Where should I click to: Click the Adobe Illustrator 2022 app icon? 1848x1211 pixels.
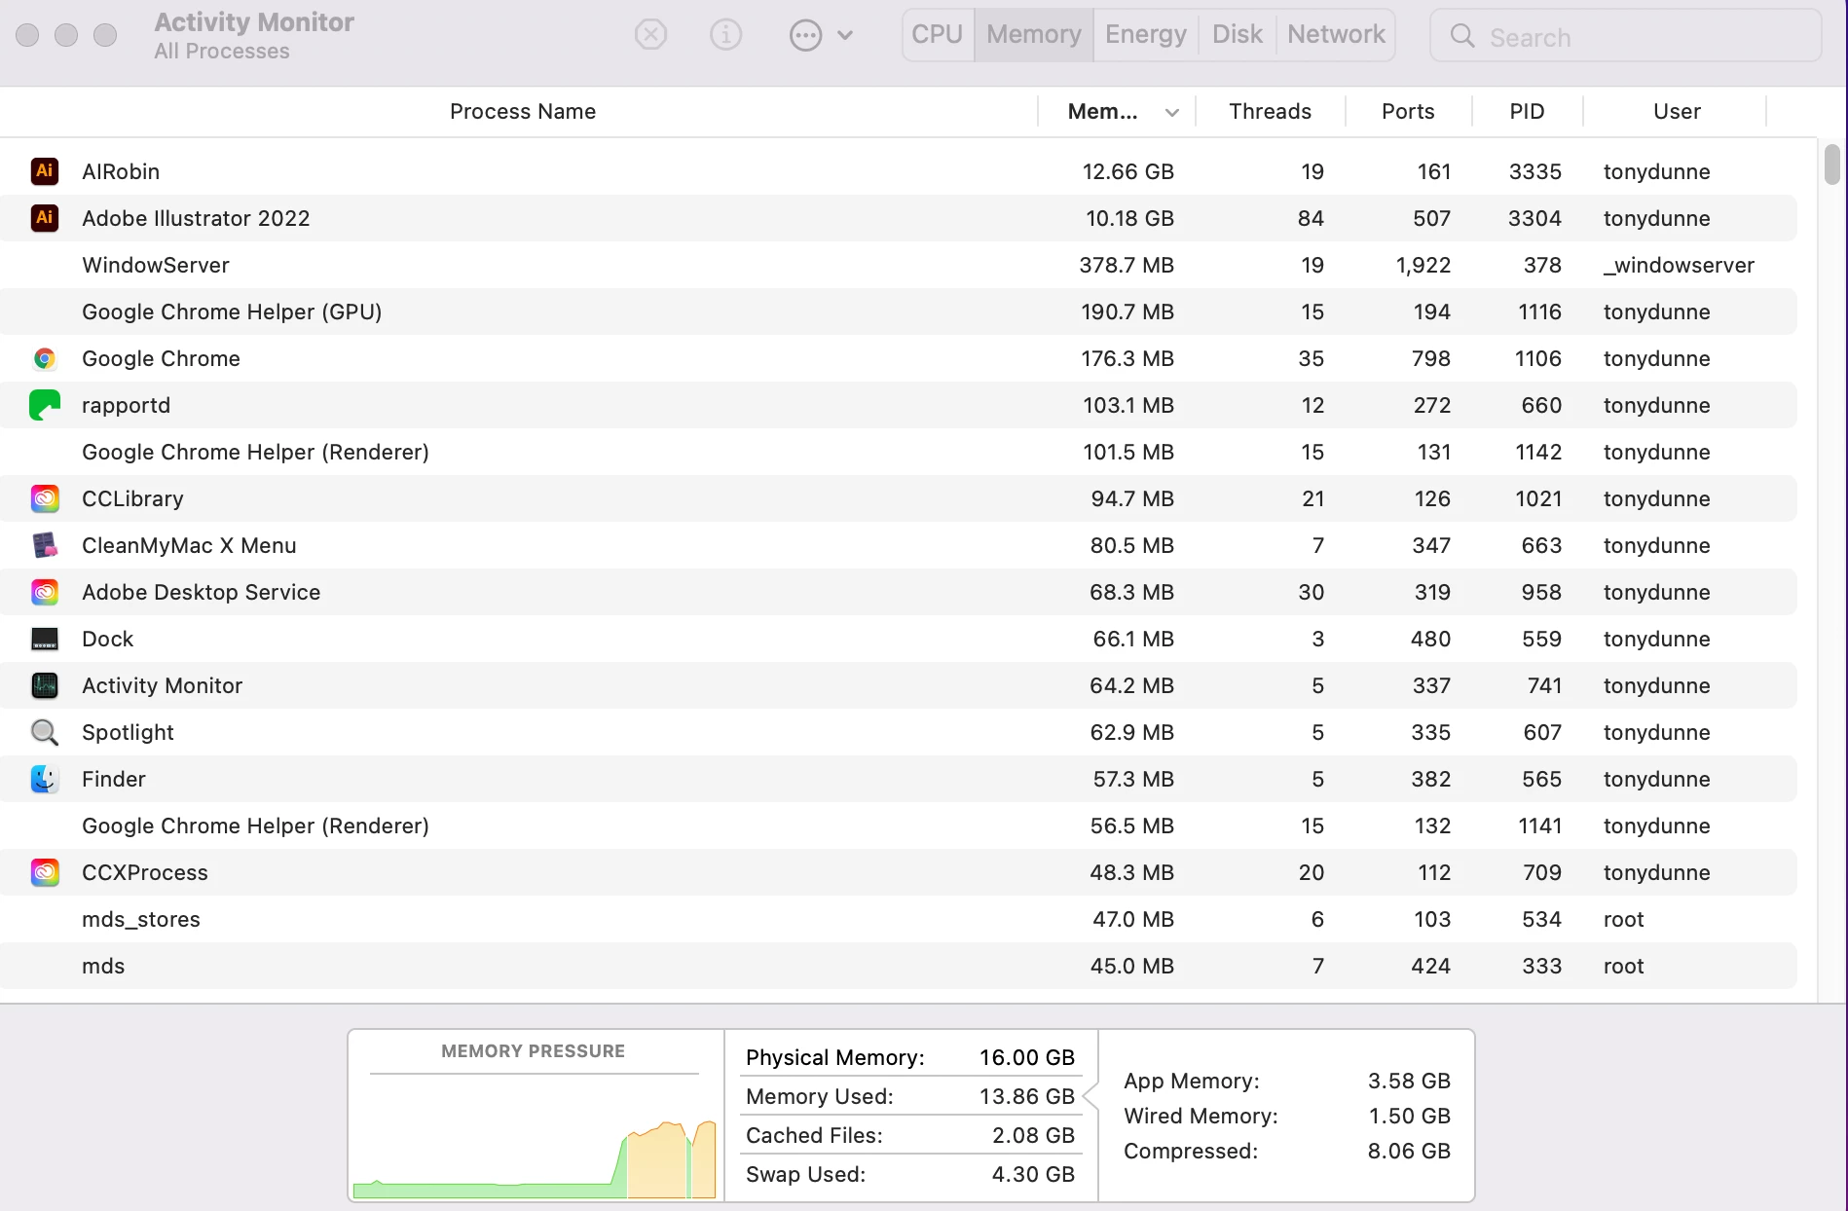pyautogui.click(x=45, y=217)
